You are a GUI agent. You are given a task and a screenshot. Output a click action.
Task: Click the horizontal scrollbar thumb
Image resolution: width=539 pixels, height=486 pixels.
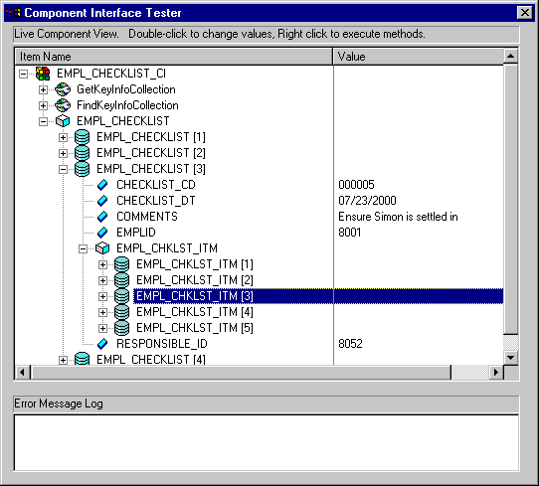tap(241, 373)
